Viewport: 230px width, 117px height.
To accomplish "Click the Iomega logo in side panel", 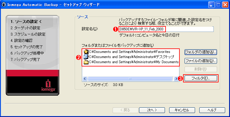I will 48,86.
